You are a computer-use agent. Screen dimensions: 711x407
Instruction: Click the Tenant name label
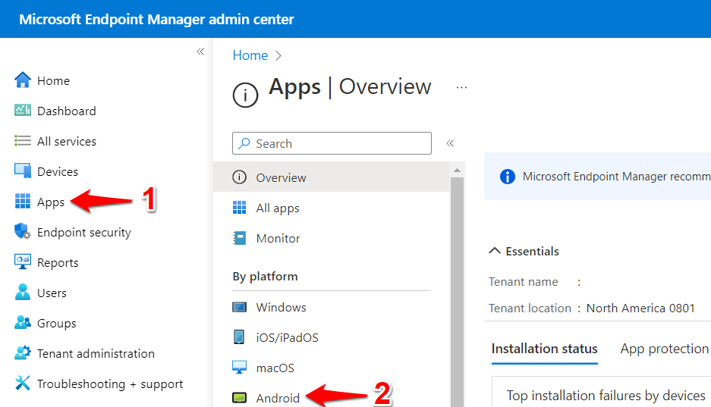(x=524, y=282)
